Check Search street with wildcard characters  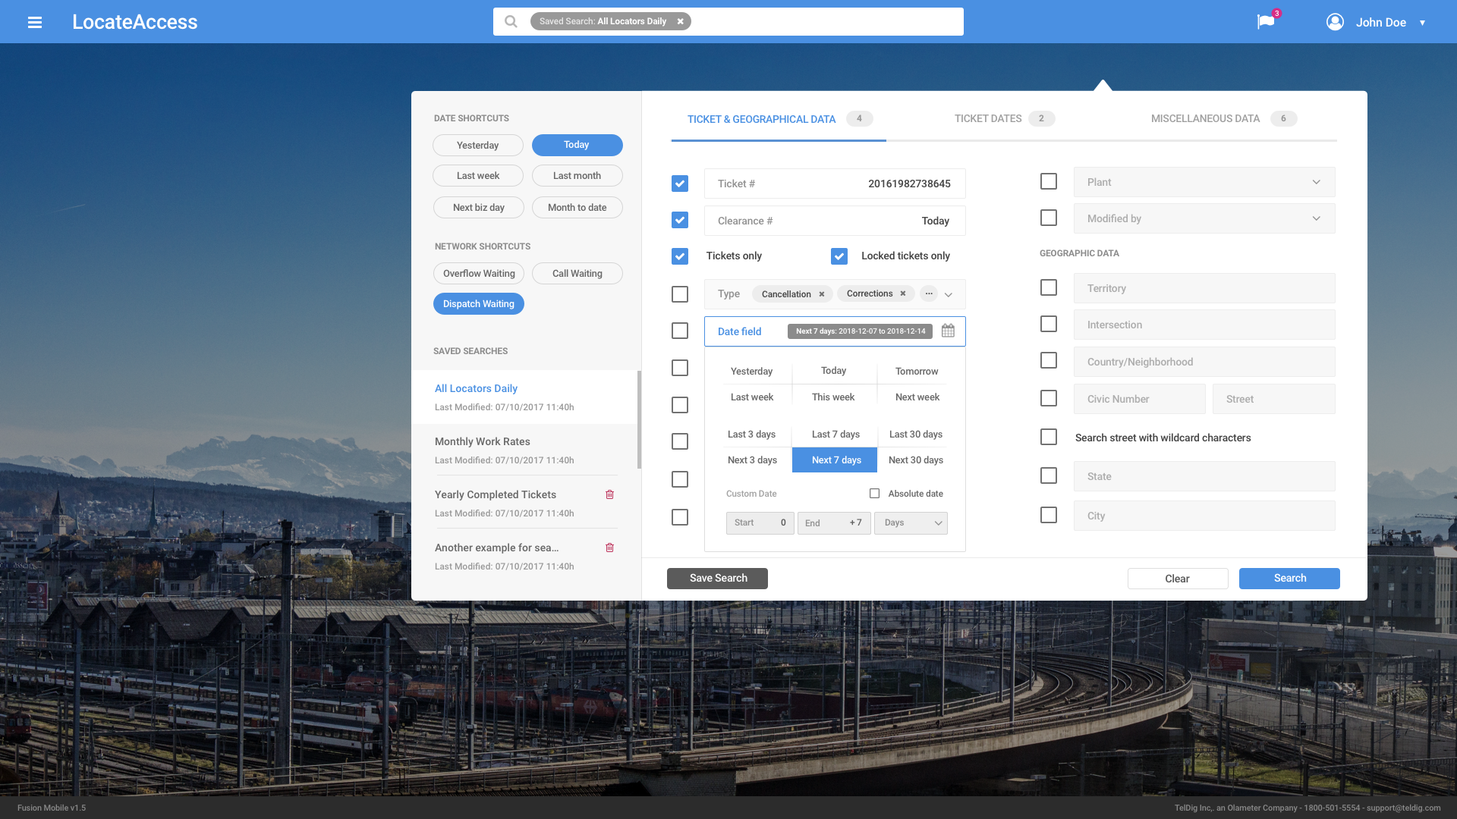point(1048,437)
